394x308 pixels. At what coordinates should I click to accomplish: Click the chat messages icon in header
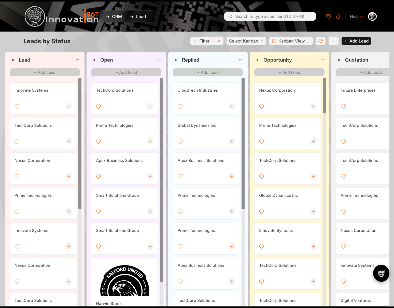click(x=328, y=17)
